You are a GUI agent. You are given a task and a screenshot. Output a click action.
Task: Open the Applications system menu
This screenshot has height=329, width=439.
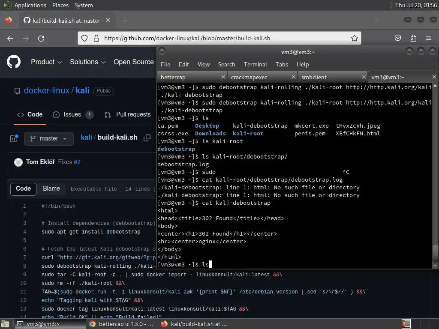(x=30, y=5)
